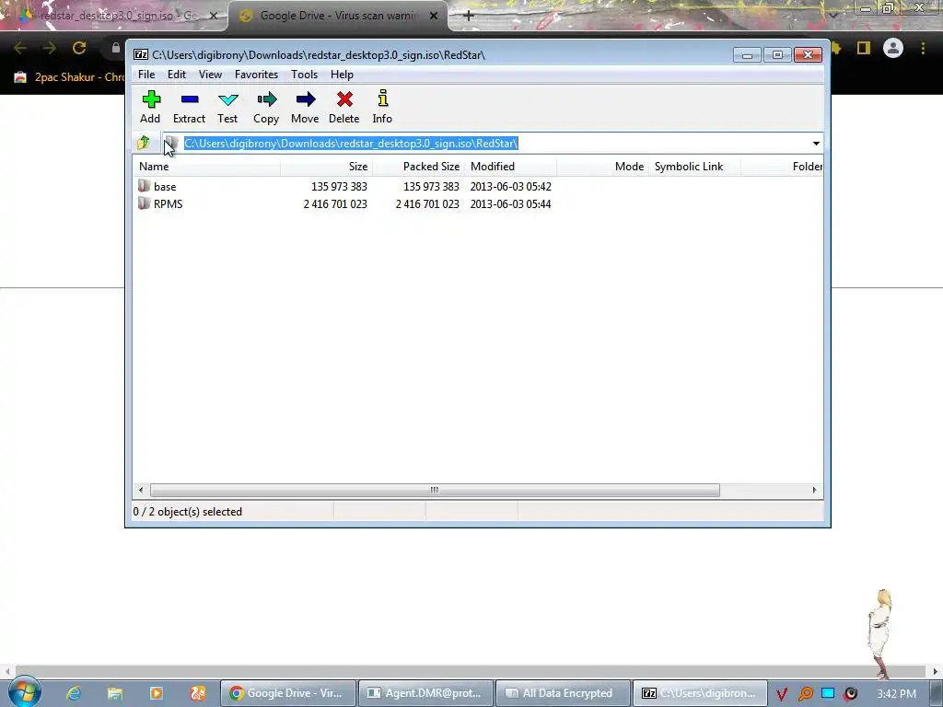Sort by the Packed Size column
Viewport: 943px width, 707px height.
tap(419, 167)
